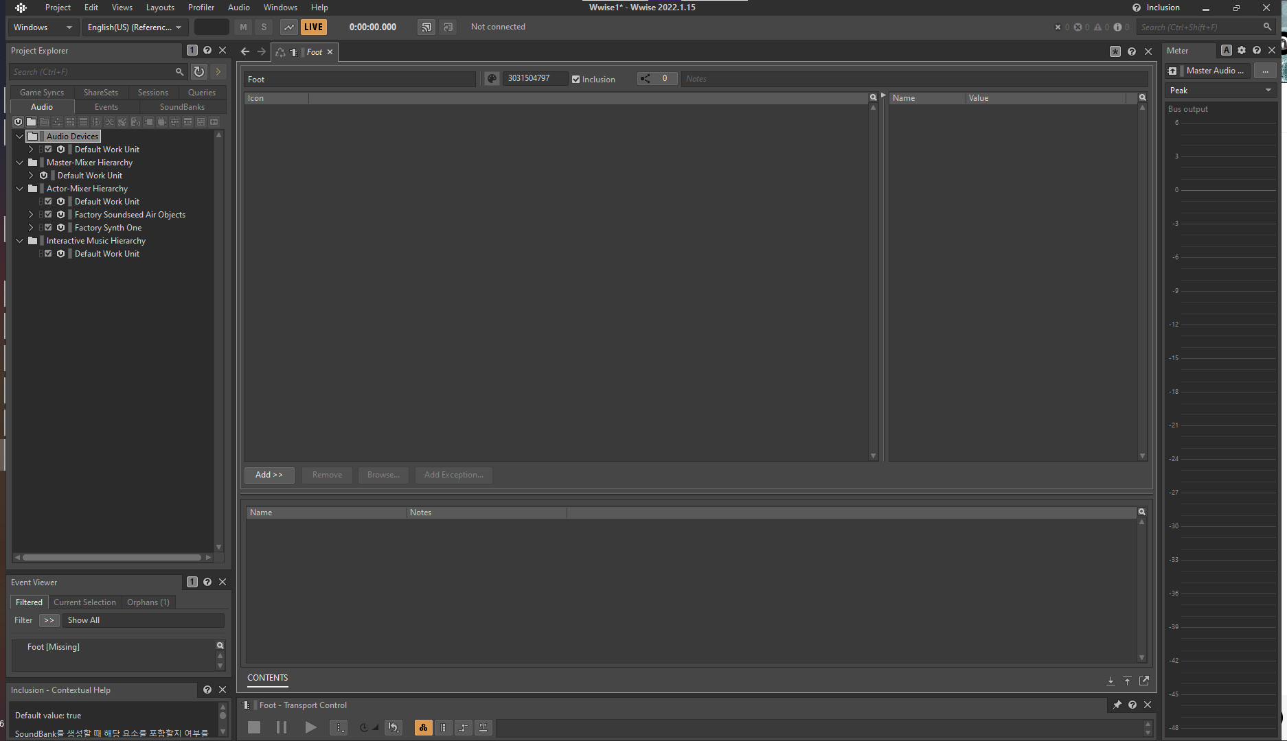Click the global Search (Ctrl+Shift+F) field
Screen dimensions: 1287x741
tap(1206, 27)
